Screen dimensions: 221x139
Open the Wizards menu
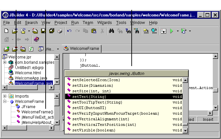[104, 23]
